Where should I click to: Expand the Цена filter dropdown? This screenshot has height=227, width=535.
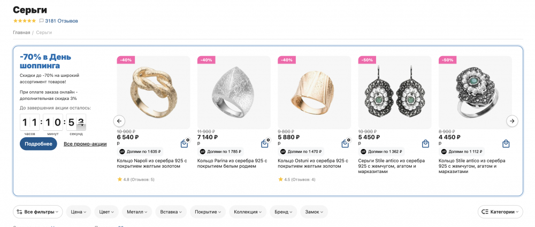pyautogui.click(x=79, y=212)
